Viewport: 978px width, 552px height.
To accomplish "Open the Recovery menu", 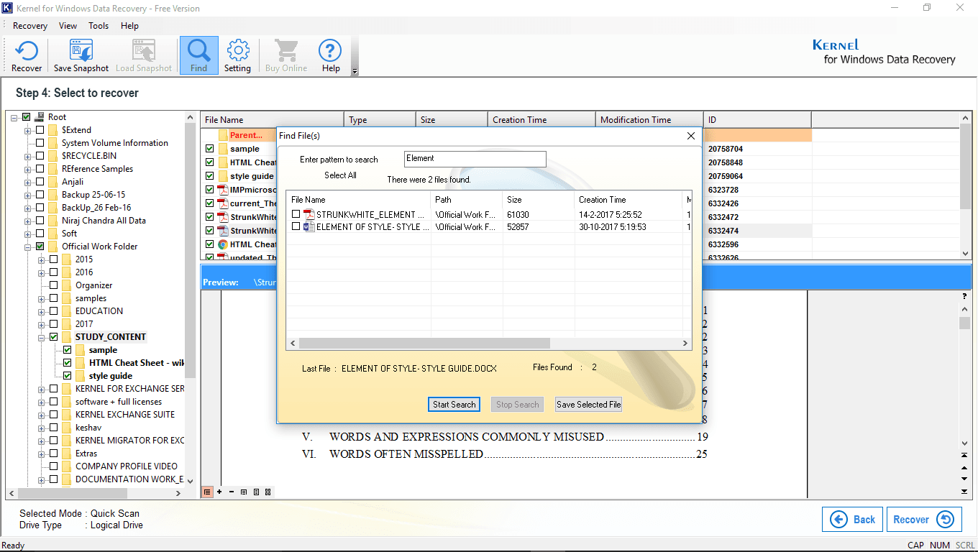I will 30,26.
